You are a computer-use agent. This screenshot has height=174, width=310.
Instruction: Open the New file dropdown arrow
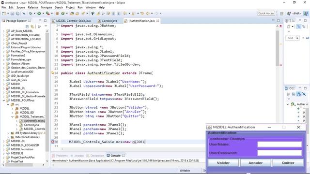[8, 14]
